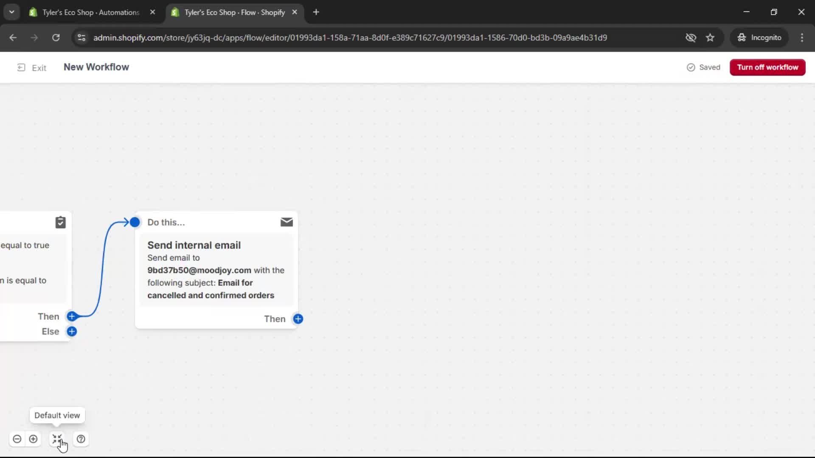Viewport: 815px width, 458px height.
Task: Click the third-party cookies icon in address bar
Action: tap(691, 37)
